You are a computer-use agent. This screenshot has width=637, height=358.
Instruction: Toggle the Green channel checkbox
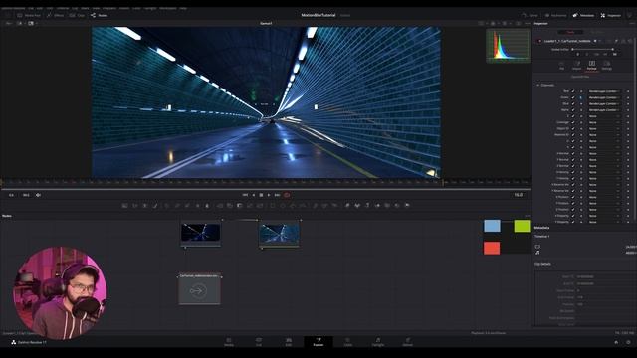573,97
